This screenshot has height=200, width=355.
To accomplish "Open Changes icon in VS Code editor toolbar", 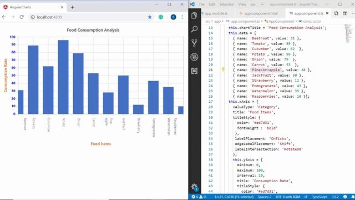I will [336, 13].
